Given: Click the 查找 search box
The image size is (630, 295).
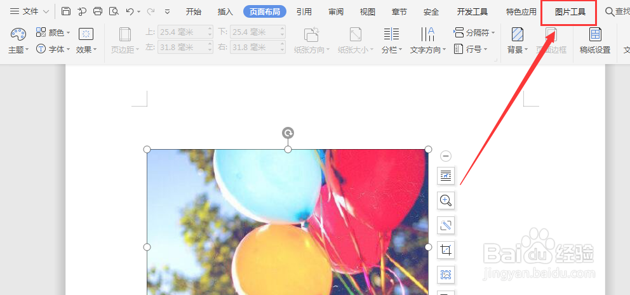Looking at the screenshot, I should click(x=618, y=11).
